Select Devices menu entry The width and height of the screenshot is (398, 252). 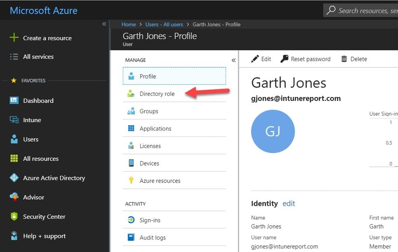click(x=174, y=163)
